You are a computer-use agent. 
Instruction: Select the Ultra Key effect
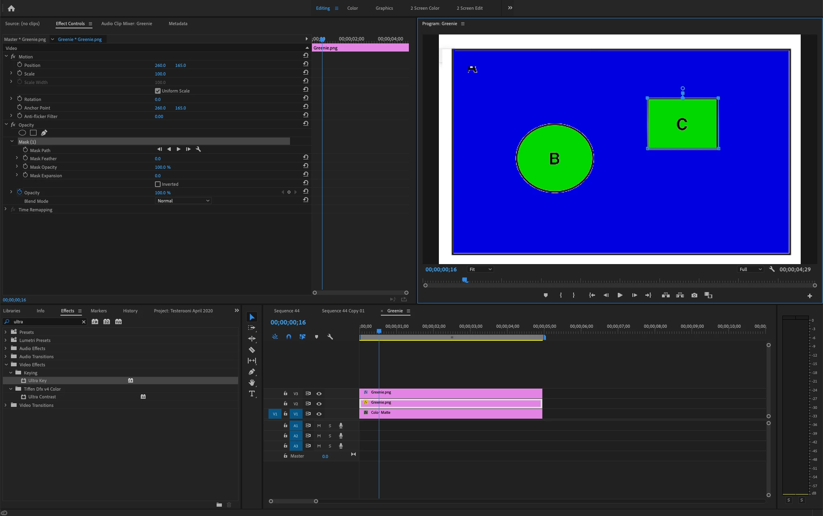point(37,381)
